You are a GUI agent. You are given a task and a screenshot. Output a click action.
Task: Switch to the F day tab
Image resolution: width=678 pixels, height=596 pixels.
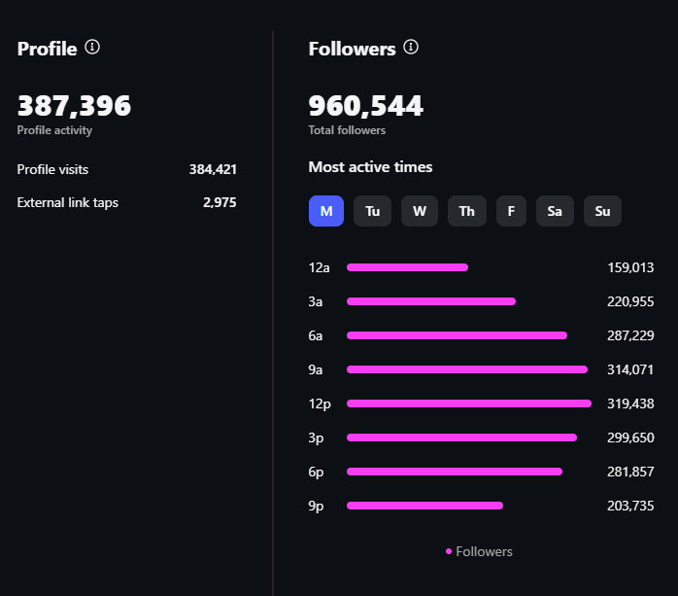[x=511, y=211]
